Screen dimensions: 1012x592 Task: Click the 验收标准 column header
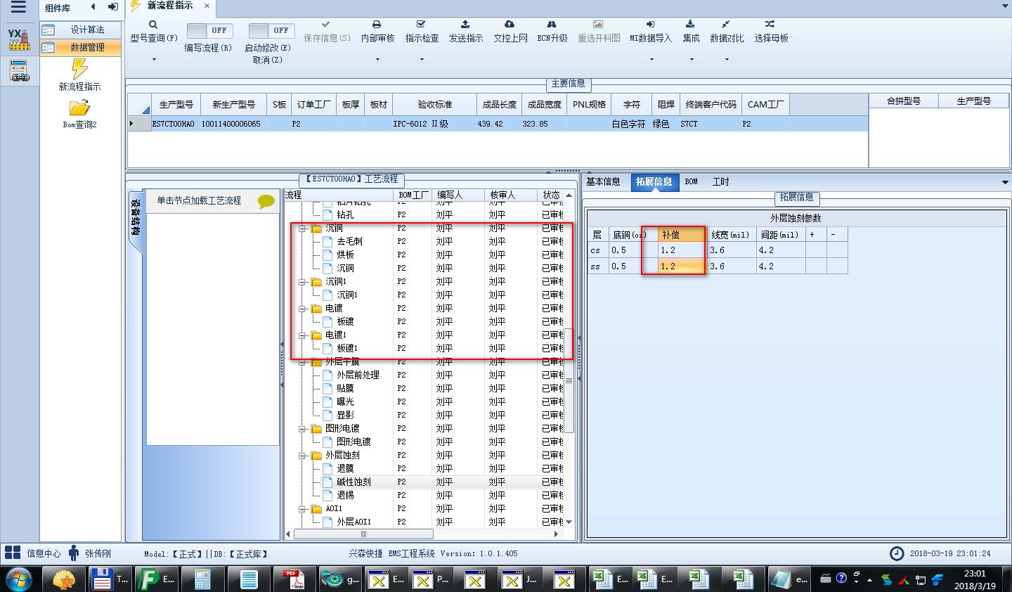point(434,104)
